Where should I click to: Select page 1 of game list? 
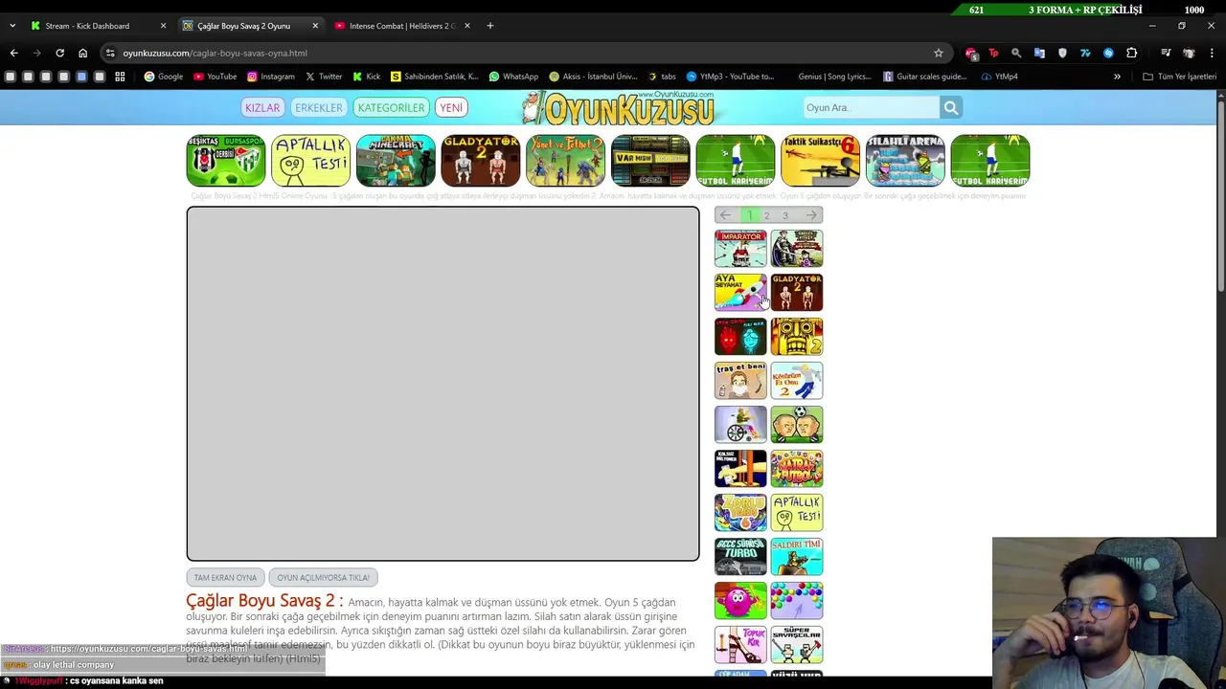click(x=749, y=215)
